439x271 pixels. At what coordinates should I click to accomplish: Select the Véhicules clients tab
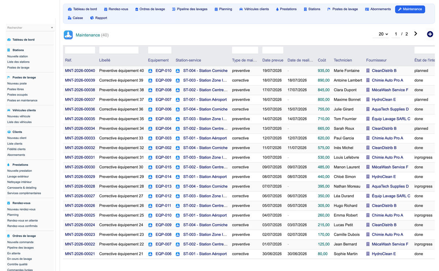[254, 9]
